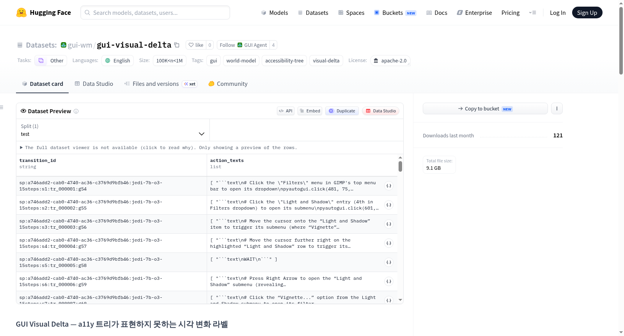Open Buckets in top navigation
Viewport: 624px width, 336px height.
[x=395, y=12]
